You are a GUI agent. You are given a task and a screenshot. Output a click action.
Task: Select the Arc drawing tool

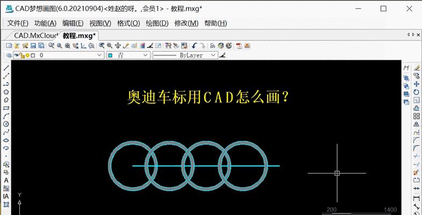[6, 116]
